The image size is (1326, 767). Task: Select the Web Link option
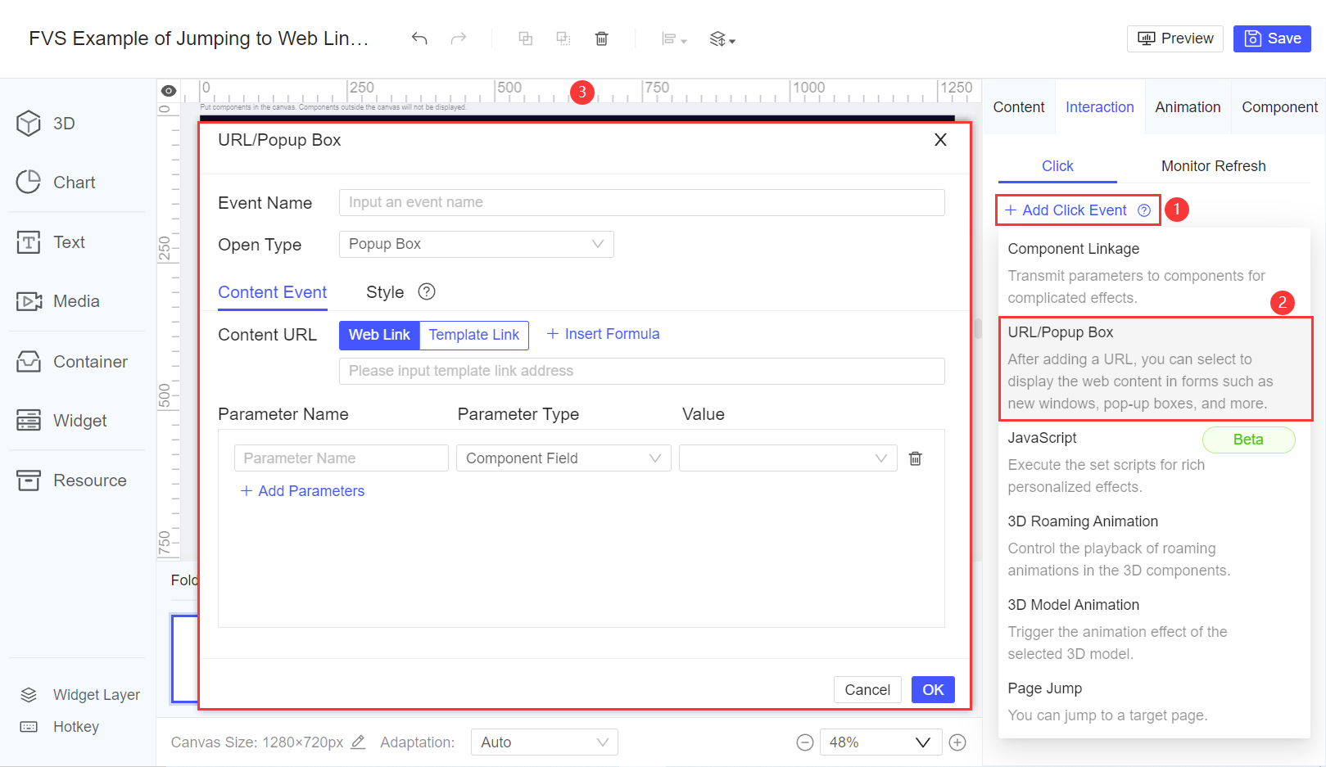click(x=378, y=335)
